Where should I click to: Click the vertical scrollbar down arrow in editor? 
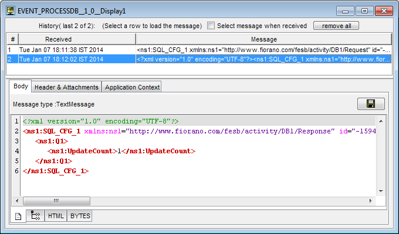click(x=380, y=190)
